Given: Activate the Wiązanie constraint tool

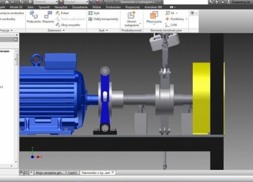Looking at the screenshot, I should [48, 17].
